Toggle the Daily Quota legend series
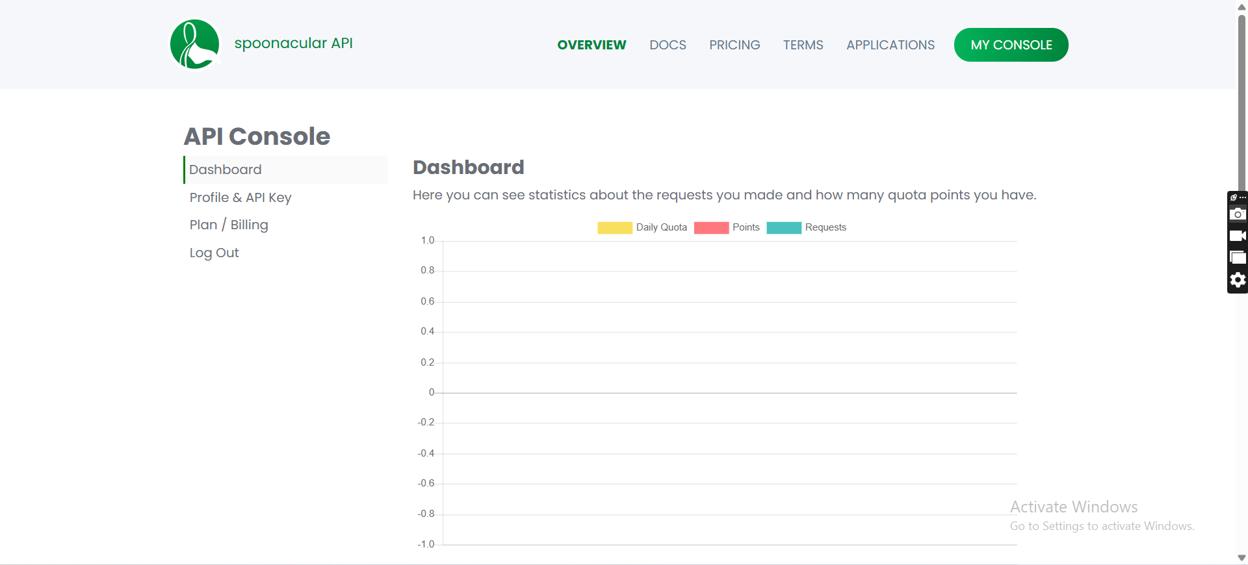 pyautogui.click(x=642, y=227)
